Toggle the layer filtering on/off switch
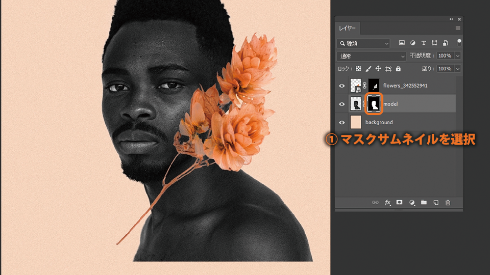Viewport: 490px width, 275px height. [459, 43]
